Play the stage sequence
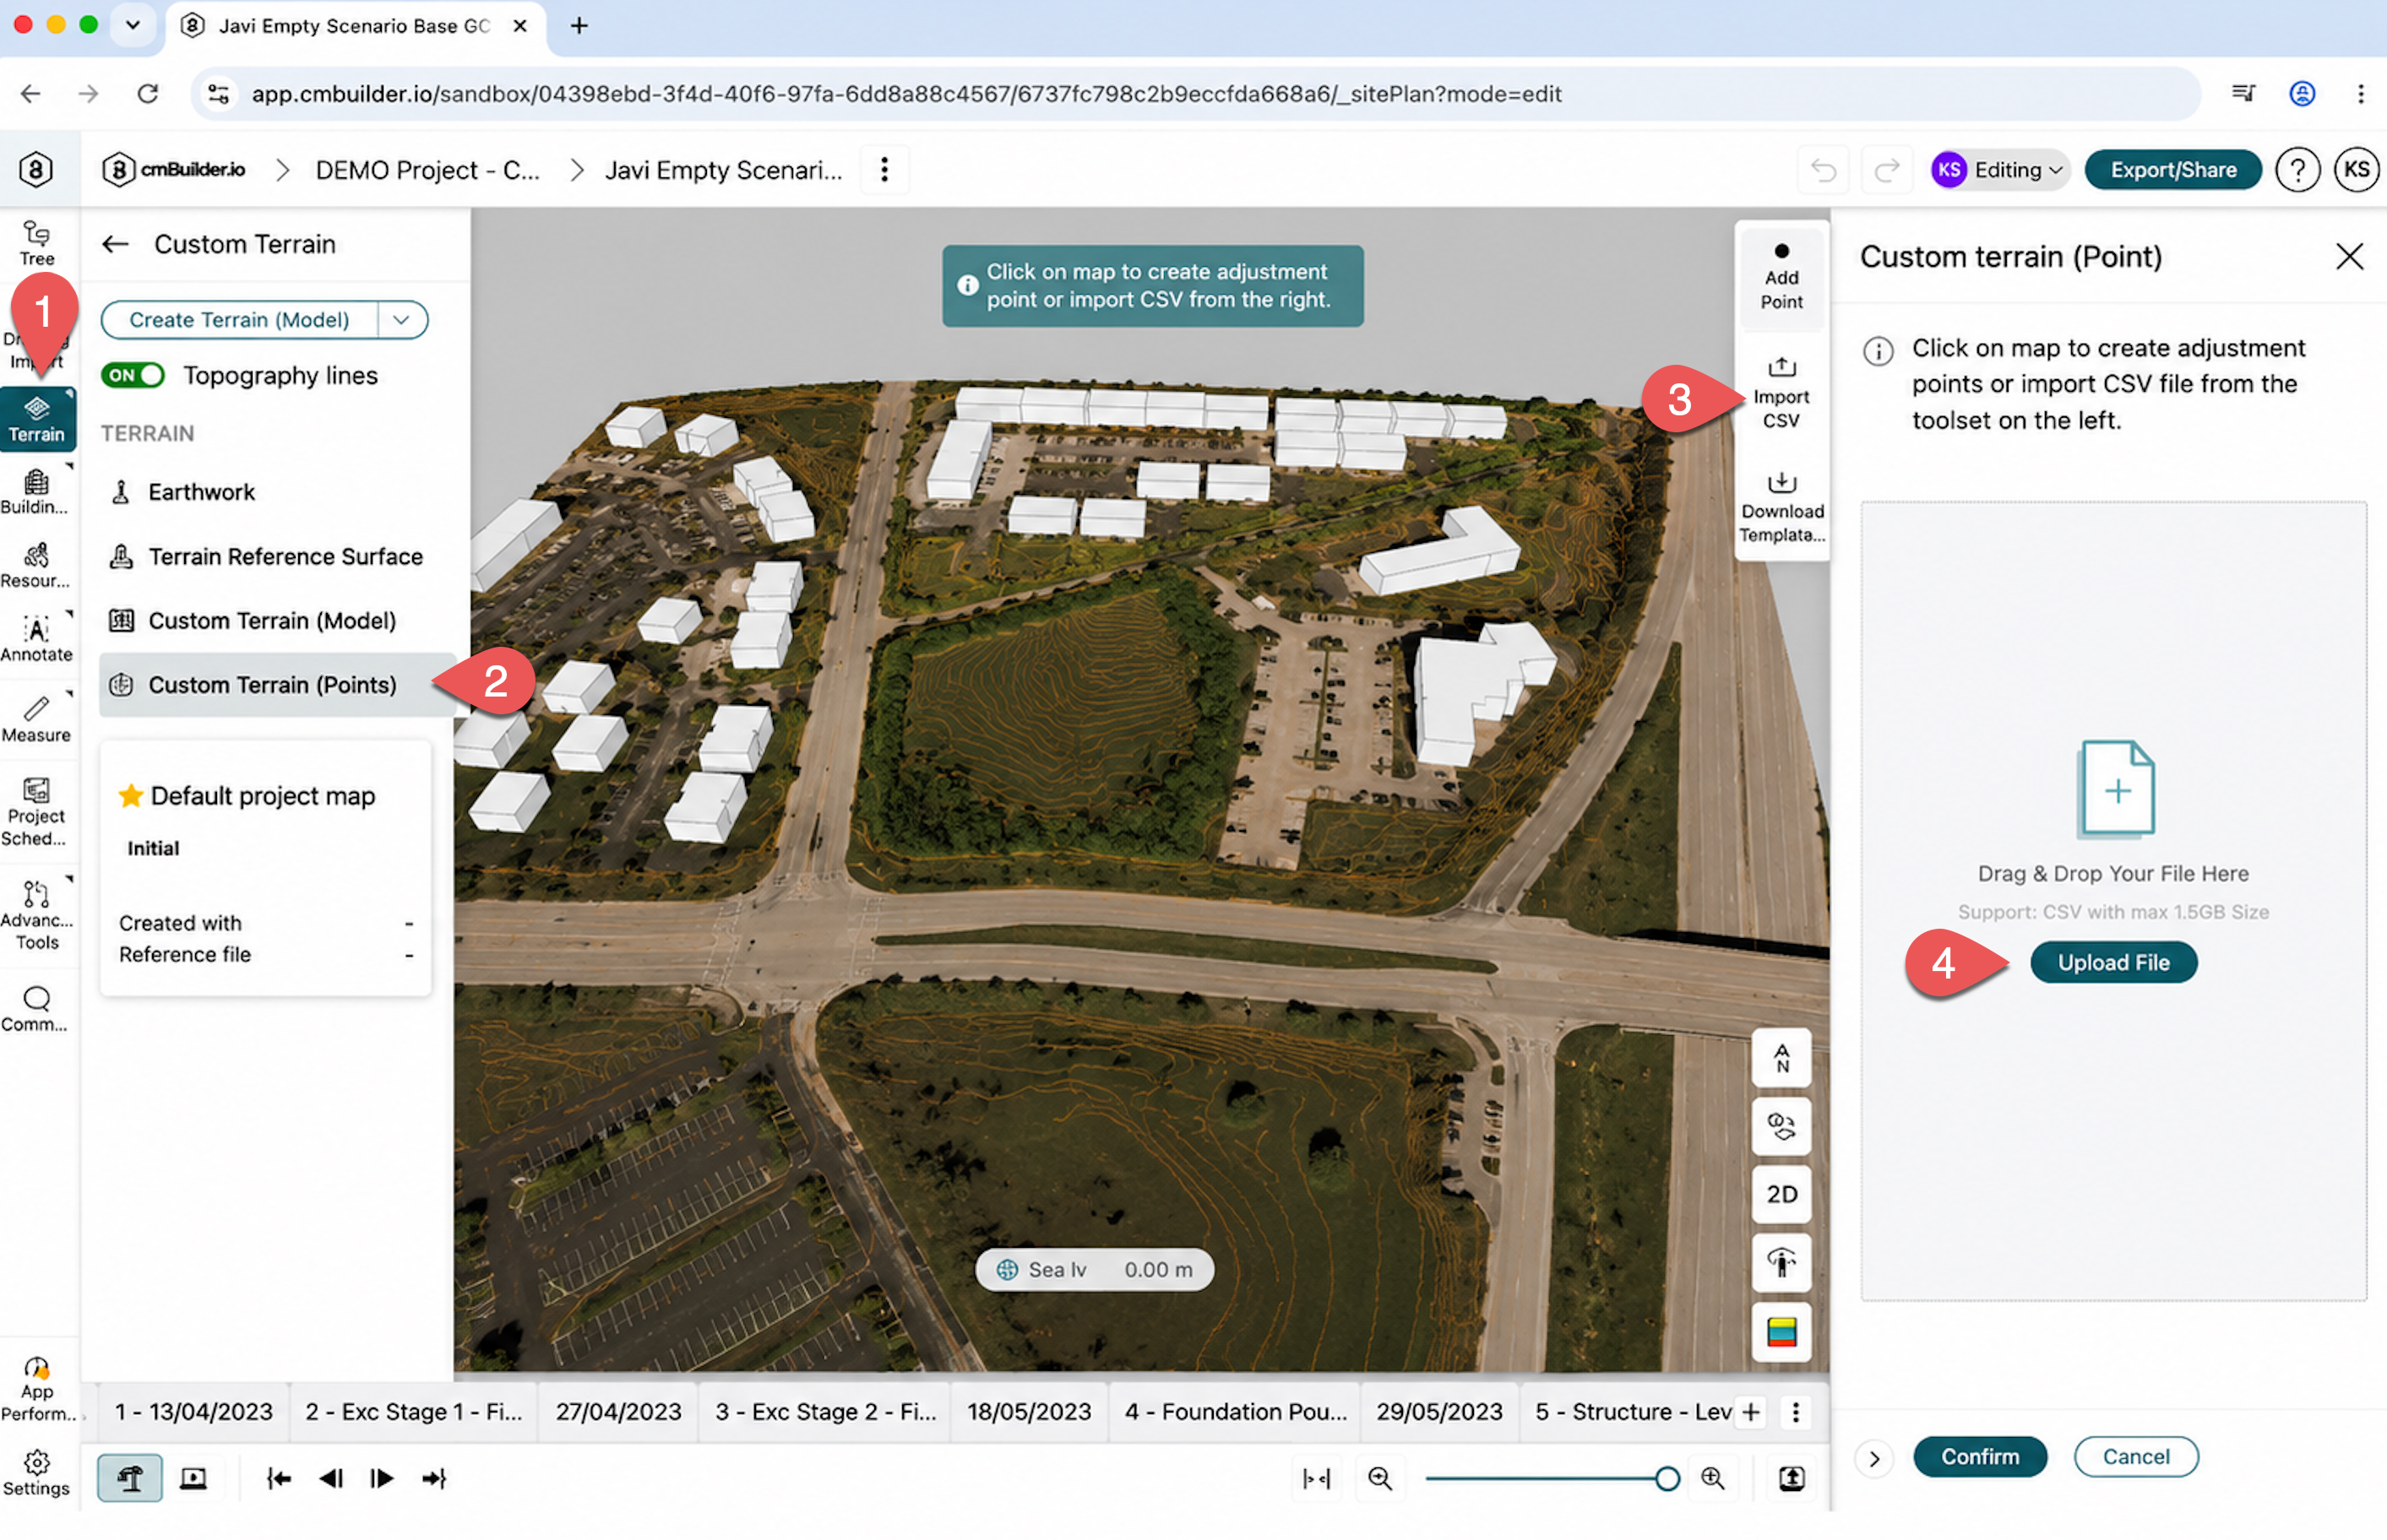Screen dimensions: 2387x1540 (x=381, y=1478)
